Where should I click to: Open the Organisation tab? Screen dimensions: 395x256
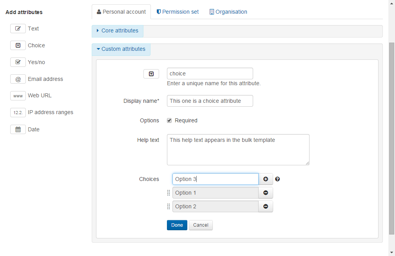pyautogui.click(x=228, y=12)
